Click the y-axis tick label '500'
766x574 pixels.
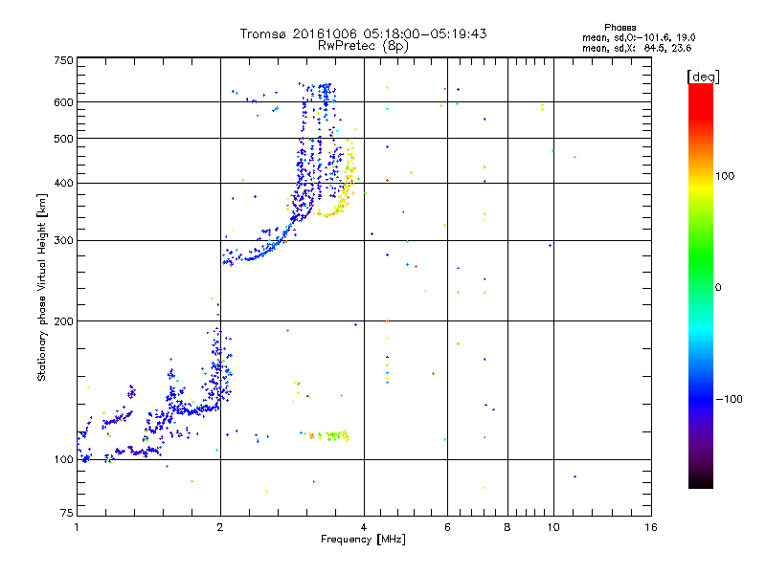[63, 139]
